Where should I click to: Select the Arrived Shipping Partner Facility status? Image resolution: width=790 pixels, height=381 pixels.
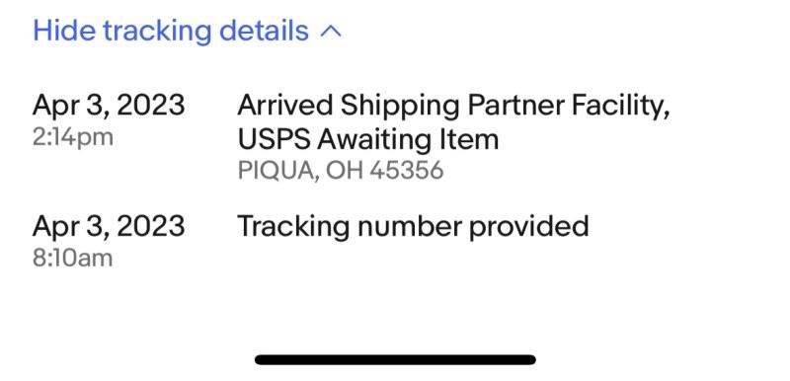[x=453, y=107]
